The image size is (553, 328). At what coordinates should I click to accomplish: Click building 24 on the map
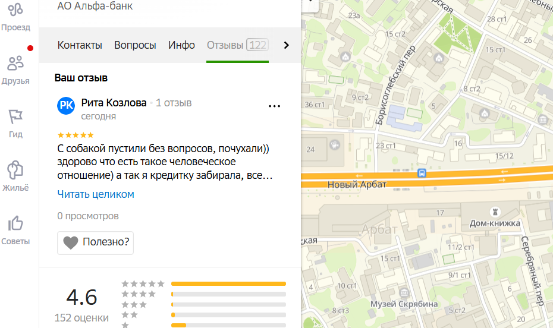click(310, 149)
